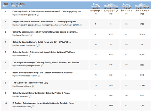The height and width of the screenshot is (112, 152).
Task: Click magnifier icon beside celebritygossip.com URL
Action: coord(39,45)
